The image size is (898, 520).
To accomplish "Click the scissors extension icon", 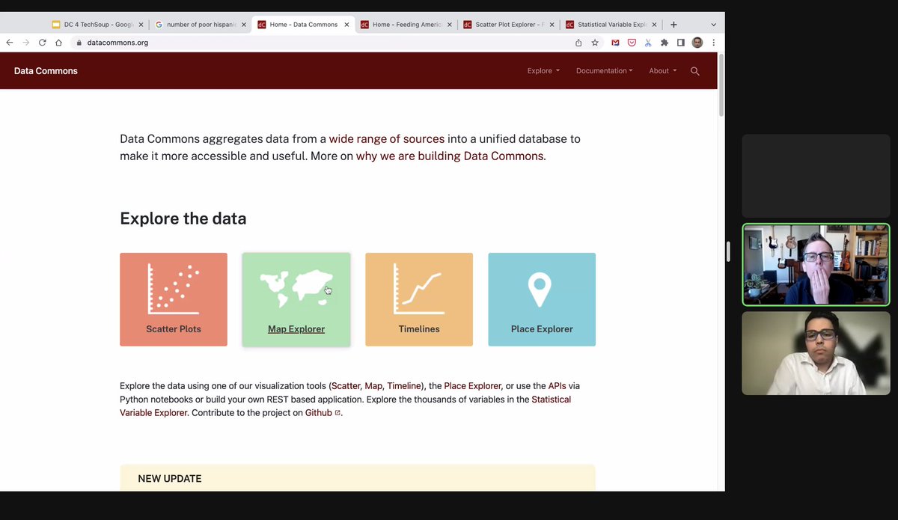I will pos(648,43).
